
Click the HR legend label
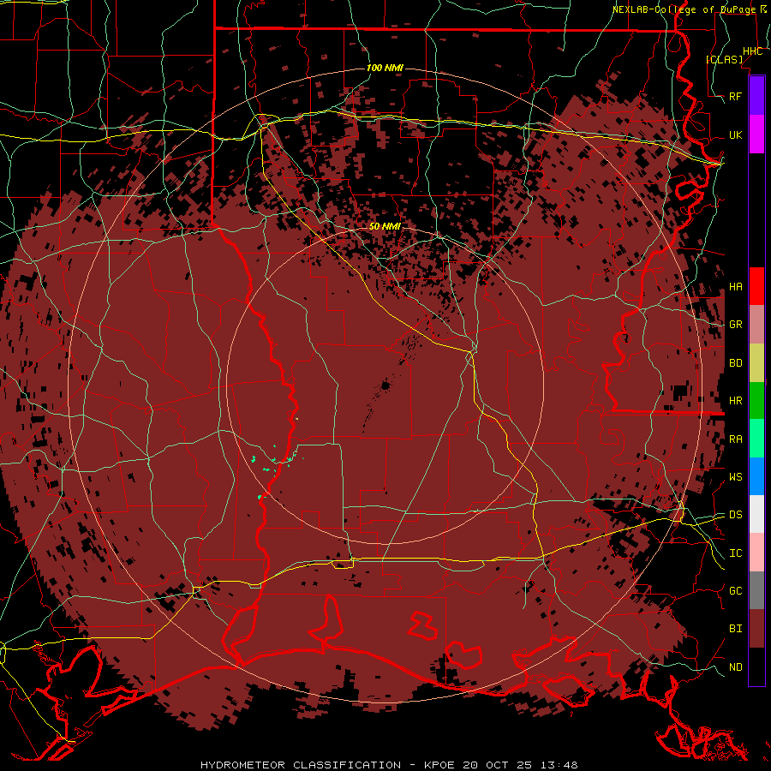pyautogui.click(x=736, y=400)
